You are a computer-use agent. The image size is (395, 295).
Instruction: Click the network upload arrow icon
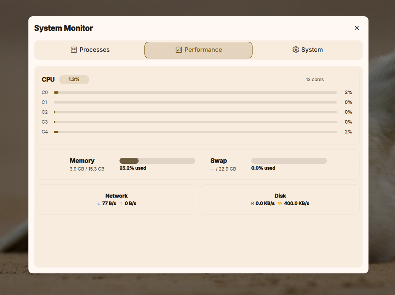[122, 203]
